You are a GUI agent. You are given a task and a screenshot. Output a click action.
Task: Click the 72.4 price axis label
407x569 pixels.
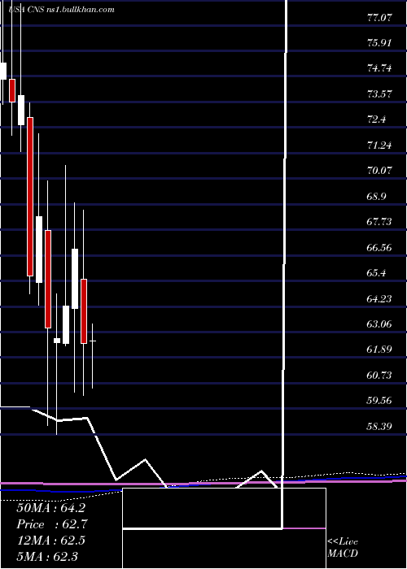(x=376, y=119)
